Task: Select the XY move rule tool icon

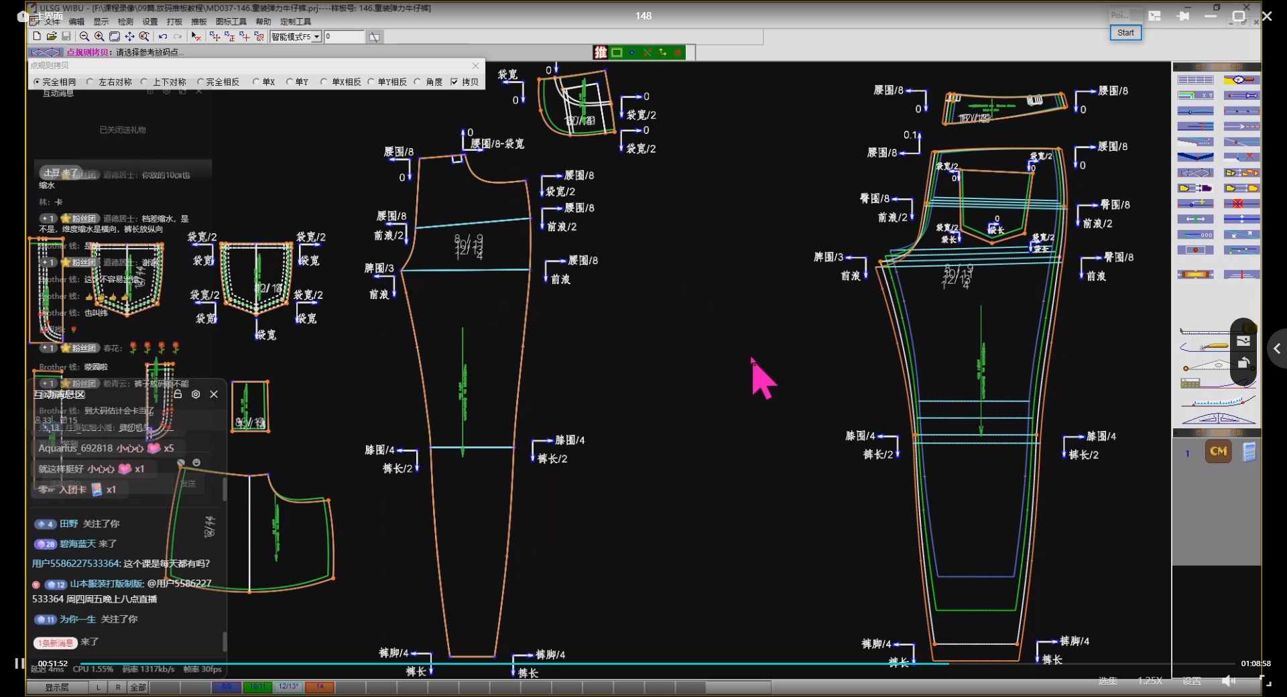Action: tap(1196, 95)
